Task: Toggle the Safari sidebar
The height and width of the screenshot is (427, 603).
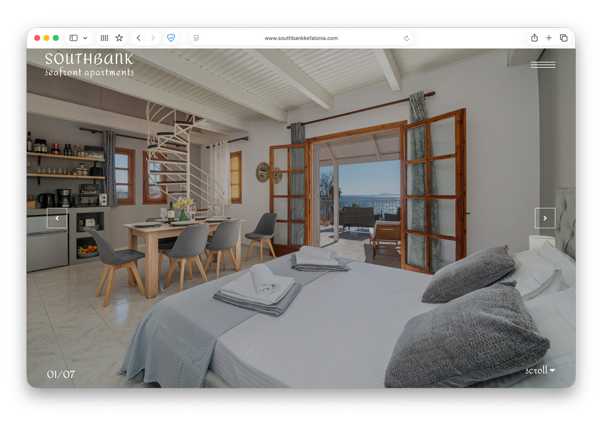Action: (x=73, y=38)
